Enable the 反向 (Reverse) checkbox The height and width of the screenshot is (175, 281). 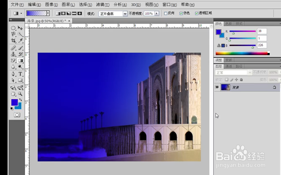point(166,13)
